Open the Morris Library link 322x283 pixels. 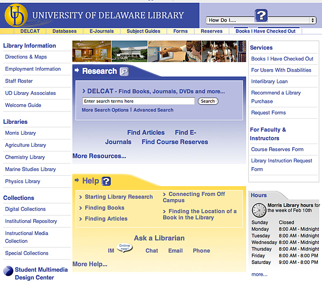click(x=20, y=133)
